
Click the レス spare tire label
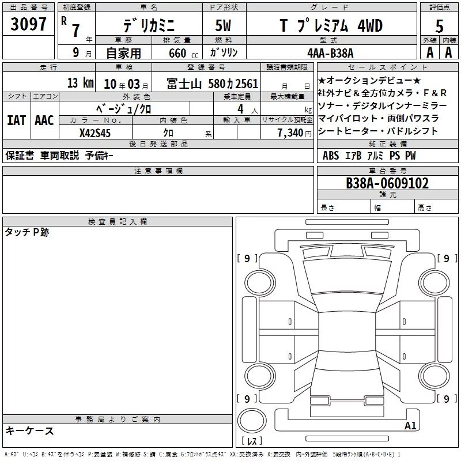point(252,440)
